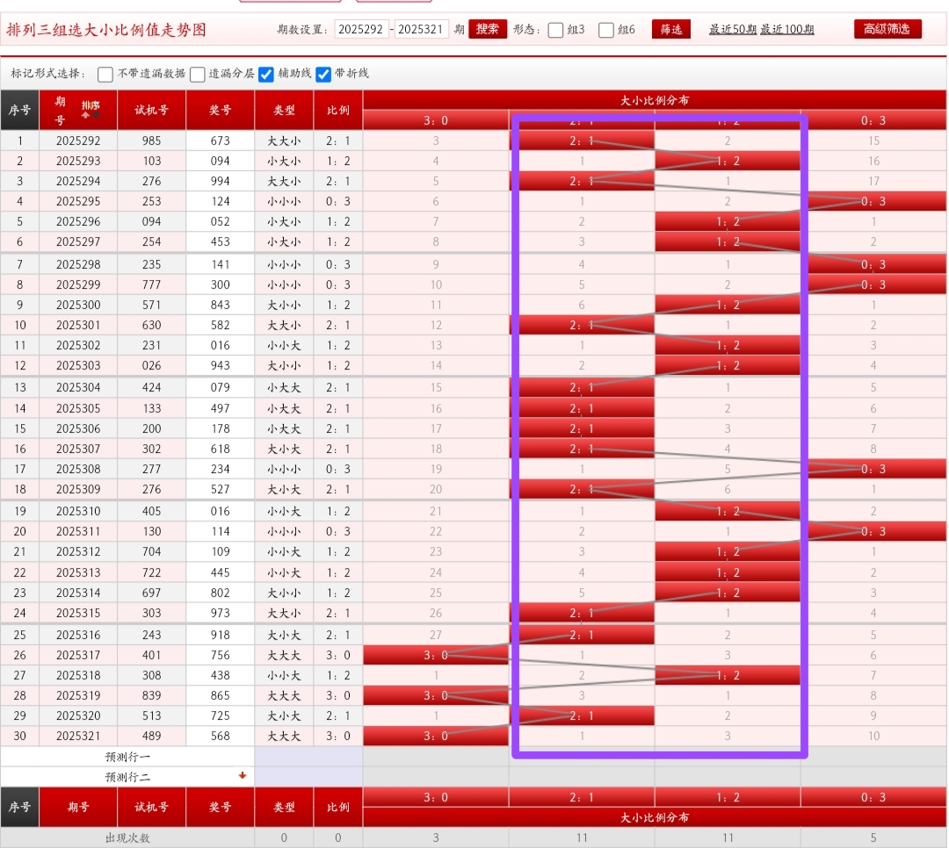Click the 0:3 column header at top
Screen dimensions: 949x848
[x=873, y=120]
